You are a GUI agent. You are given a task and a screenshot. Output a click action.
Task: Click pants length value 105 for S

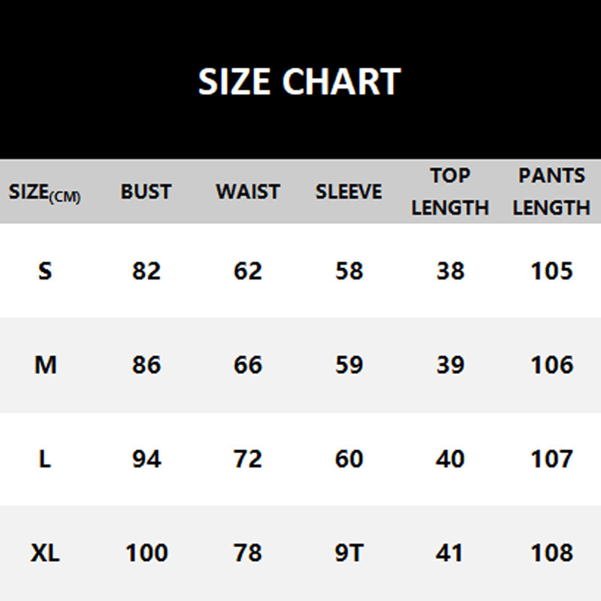coord(551,270)
